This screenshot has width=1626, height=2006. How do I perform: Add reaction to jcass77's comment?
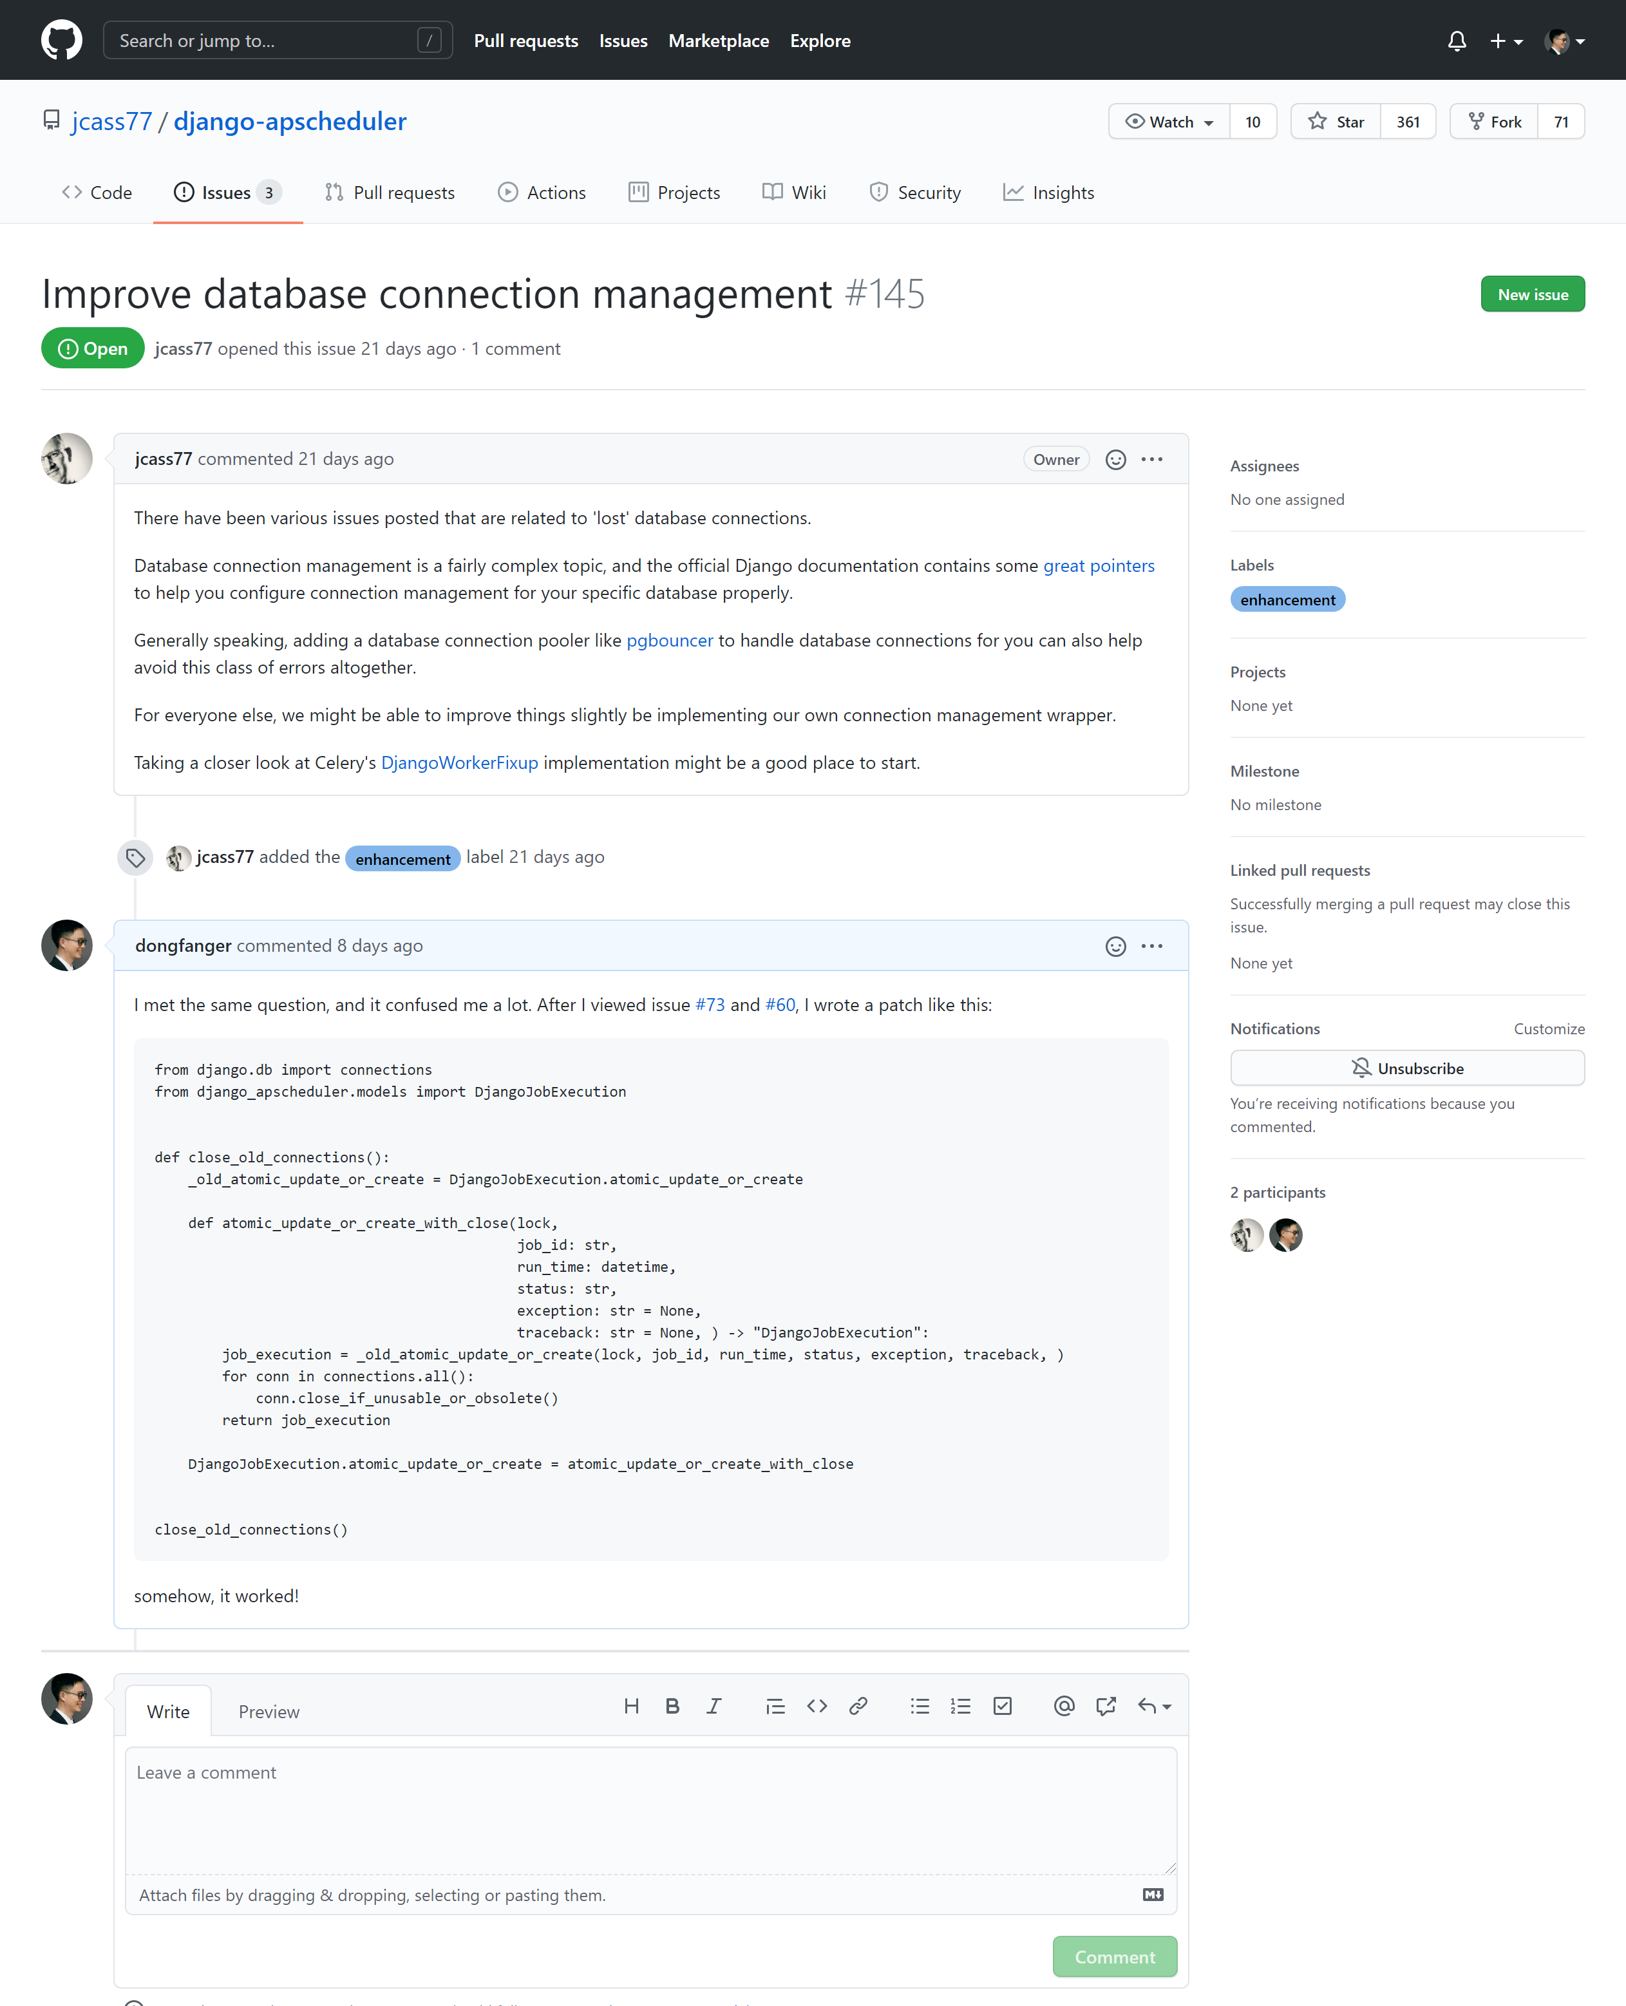coord(1115,459)
